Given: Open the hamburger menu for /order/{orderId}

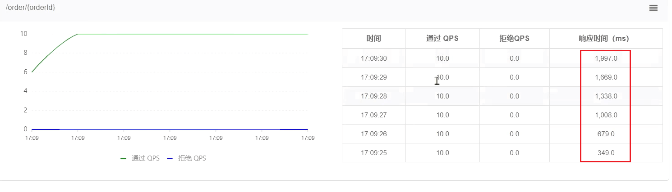Looking at the screenshot, I should 653,8.
